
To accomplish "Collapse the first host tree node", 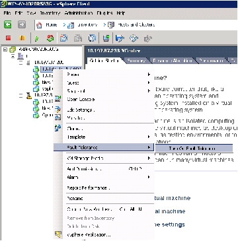I will coord(21,63).
